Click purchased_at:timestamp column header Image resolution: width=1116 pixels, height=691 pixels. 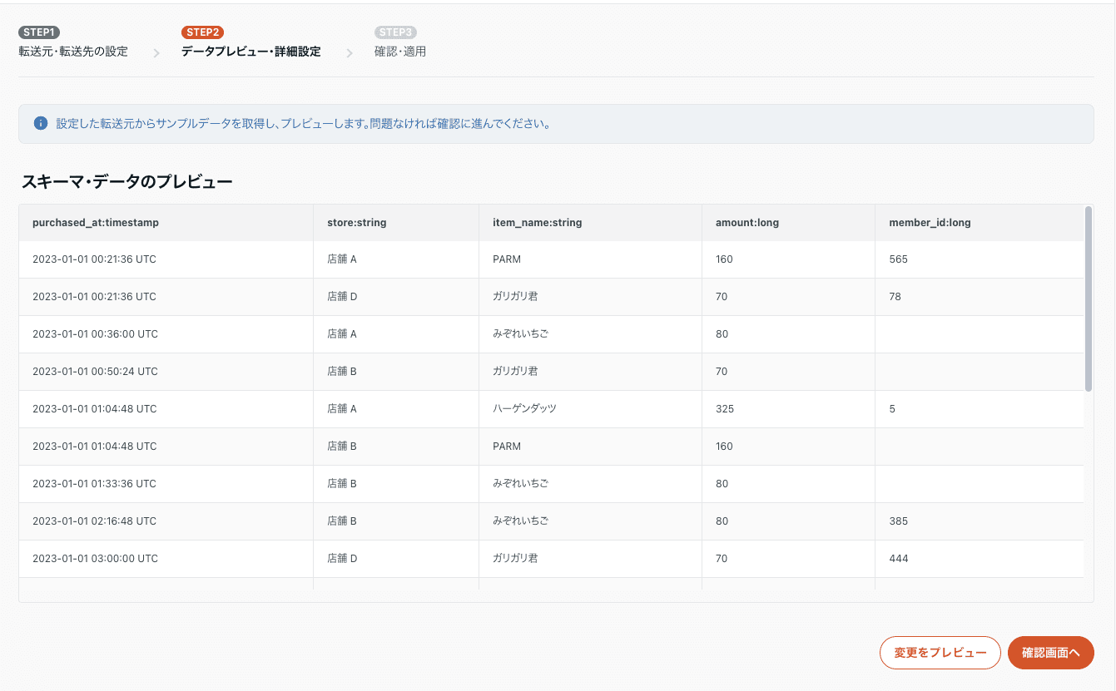point(96,223)
